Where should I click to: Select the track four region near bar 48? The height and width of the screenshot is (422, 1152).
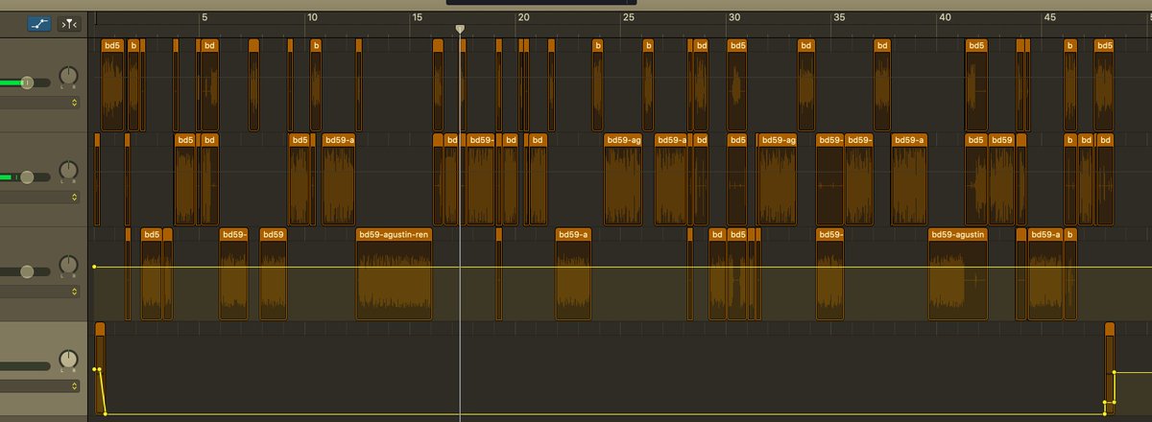pos(1110,368)
